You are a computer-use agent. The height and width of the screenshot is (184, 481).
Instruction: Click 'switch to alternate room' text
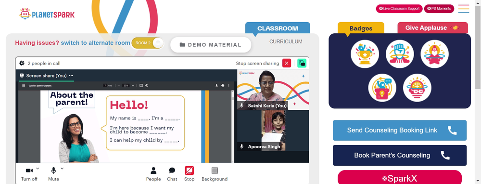[95, 43]
